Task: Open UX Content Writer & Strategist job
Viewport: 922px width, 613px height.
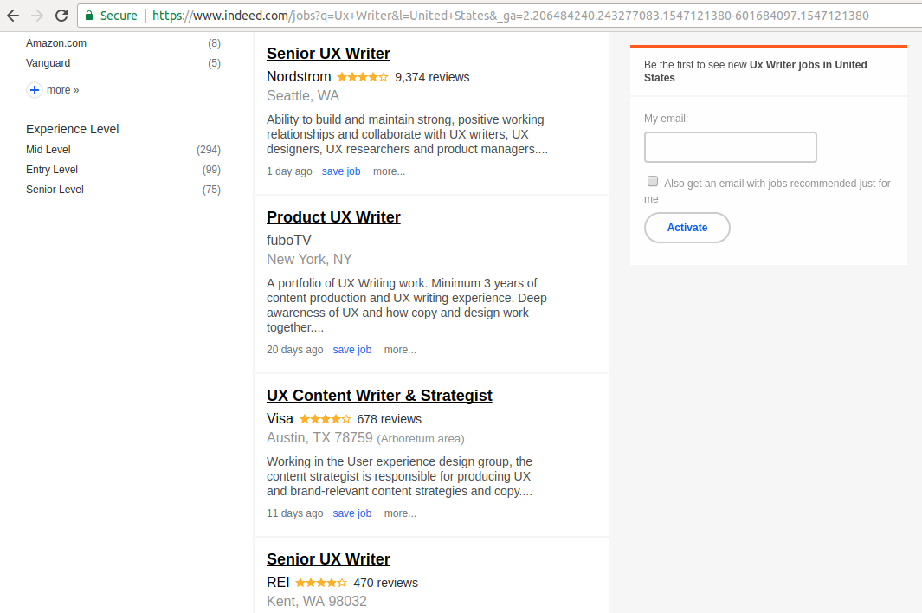Action: (x=379, y=396)
